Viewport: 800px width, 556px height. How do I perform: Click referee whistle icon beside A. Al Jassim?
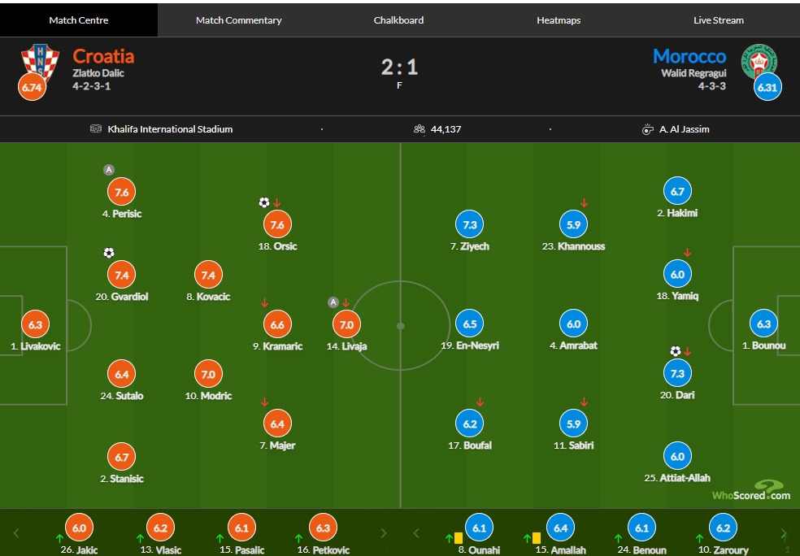(647, 129)
